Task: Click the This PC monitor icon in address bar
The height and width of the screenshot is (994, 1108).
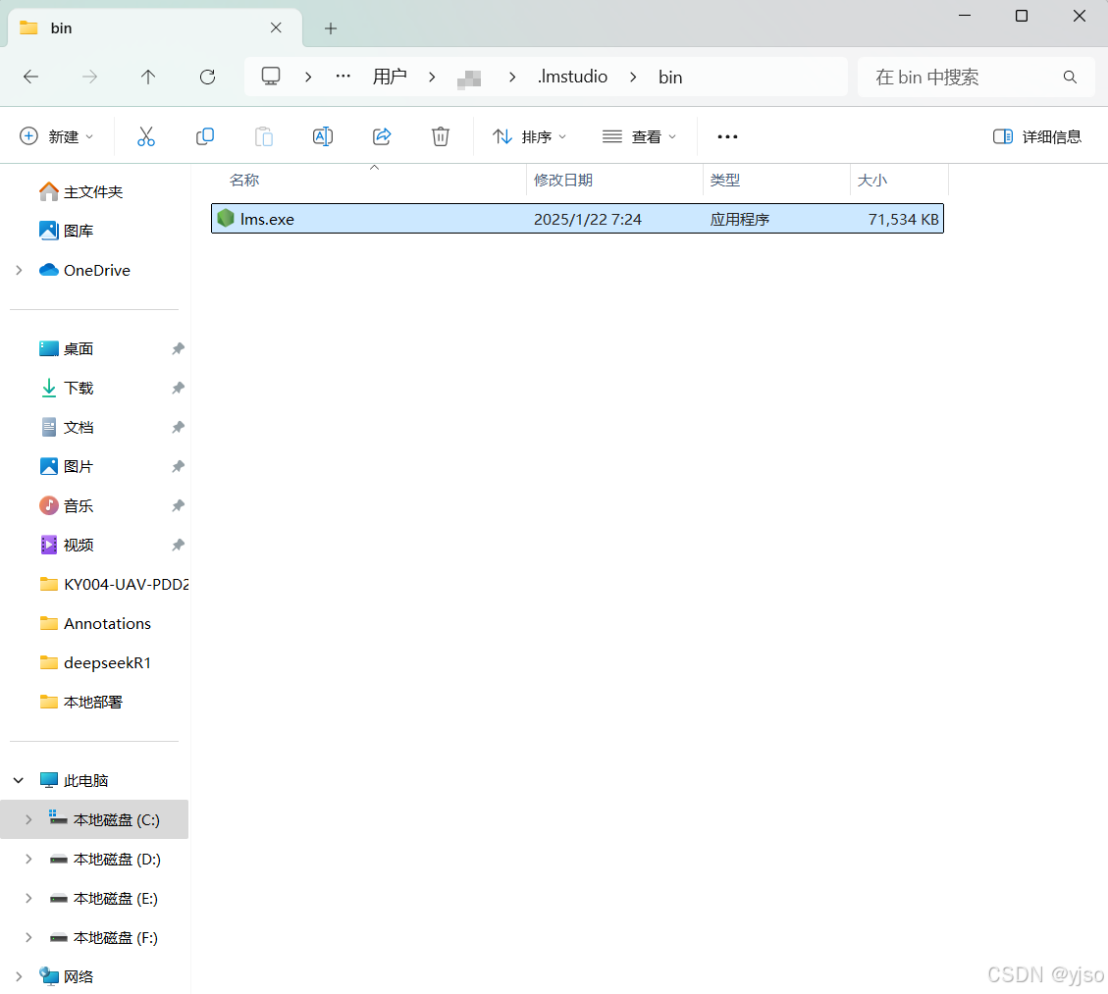Action: click(x=271, y=77)
